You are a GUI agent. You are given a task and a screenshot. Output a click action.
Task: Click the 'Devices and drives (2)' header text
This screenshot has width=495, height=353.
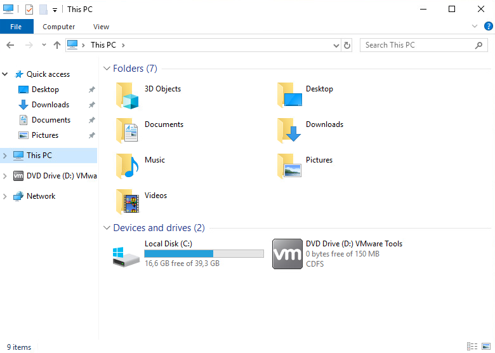coord(159,228)
